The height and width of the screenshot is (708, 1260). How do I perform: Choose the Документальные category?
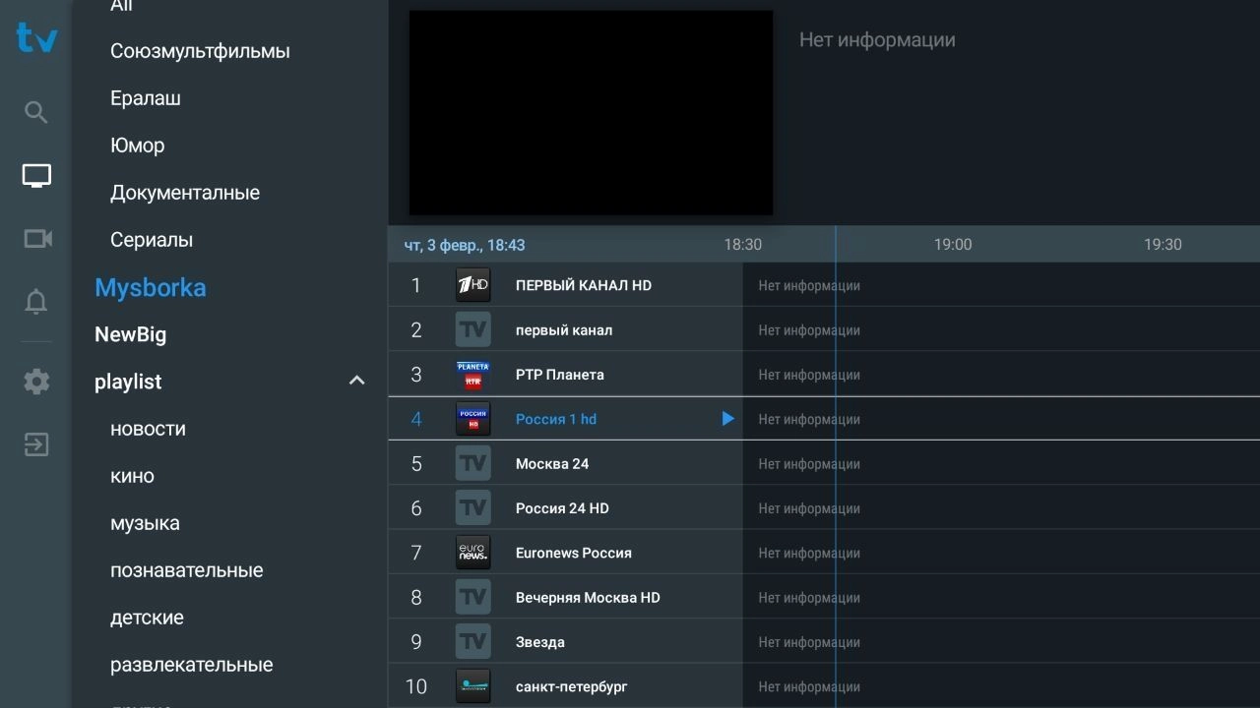pyautogui.click(x=185, y=193)
